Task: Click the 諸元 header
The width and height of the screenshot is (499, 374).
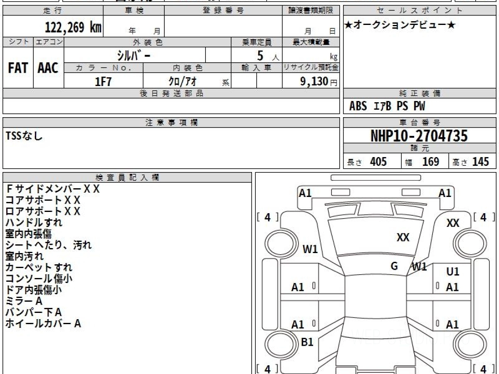Action: point(420,148)
